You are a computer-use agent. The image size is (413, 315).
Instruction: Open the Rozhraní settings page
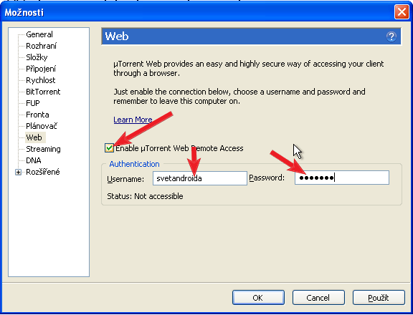(41, 46)
